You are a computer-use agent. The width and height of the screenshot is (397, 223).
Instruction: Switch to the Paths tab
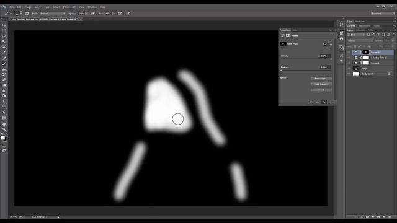tap(370, 30)
